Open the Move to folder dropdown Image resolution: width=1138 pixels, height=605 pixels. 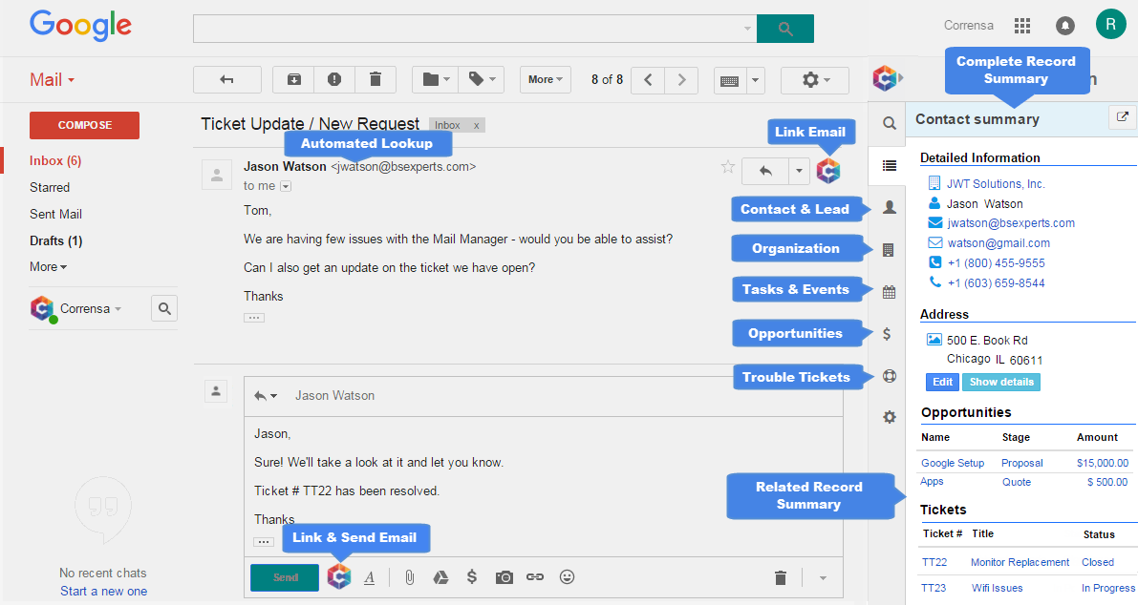click(x=436, y=80)
